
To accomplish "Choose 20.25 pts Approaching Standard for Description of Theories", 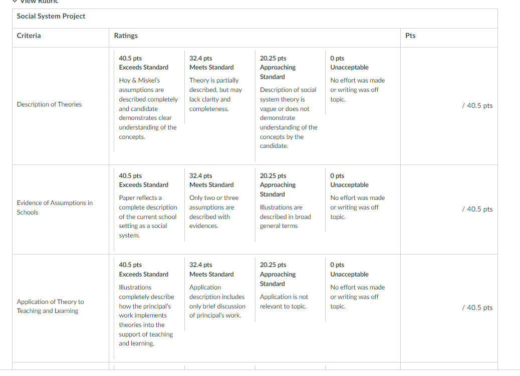I will tap(290, 106).
